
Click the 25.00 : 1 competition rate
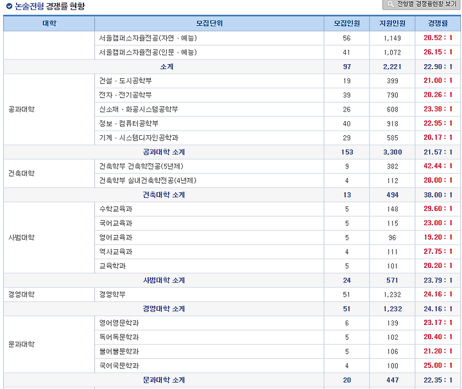(438, 365)
